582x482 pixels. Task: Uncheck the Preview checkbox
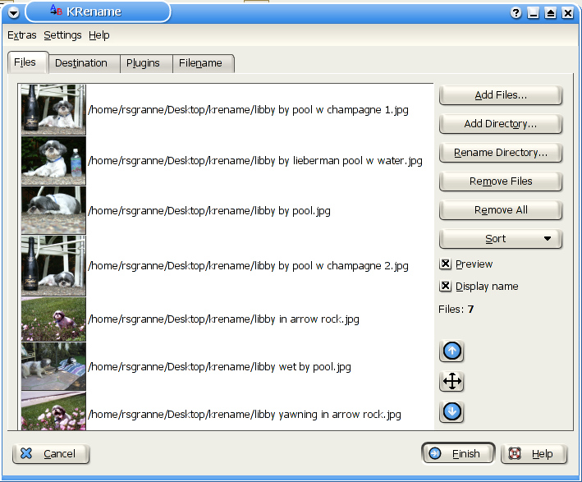tap(445, 264)
